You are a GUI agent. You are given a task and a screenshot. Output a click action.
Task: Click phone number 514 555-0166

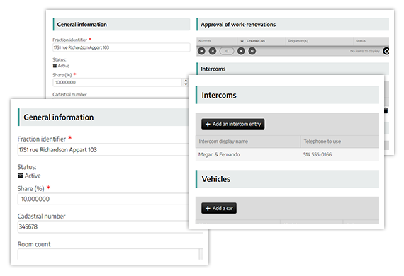coord(318,154)
